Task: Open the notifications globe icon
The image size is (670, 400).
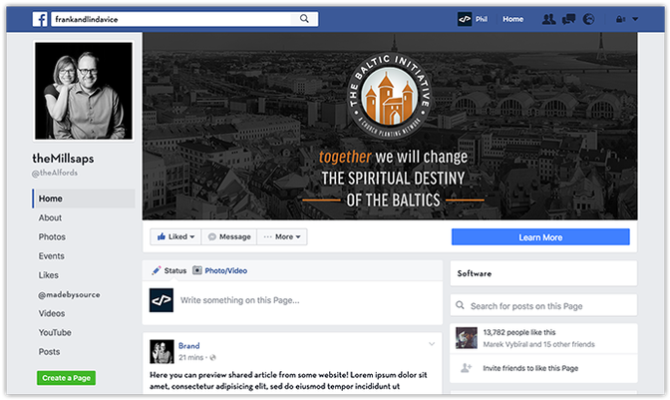Action: click(x=589, y=19)
